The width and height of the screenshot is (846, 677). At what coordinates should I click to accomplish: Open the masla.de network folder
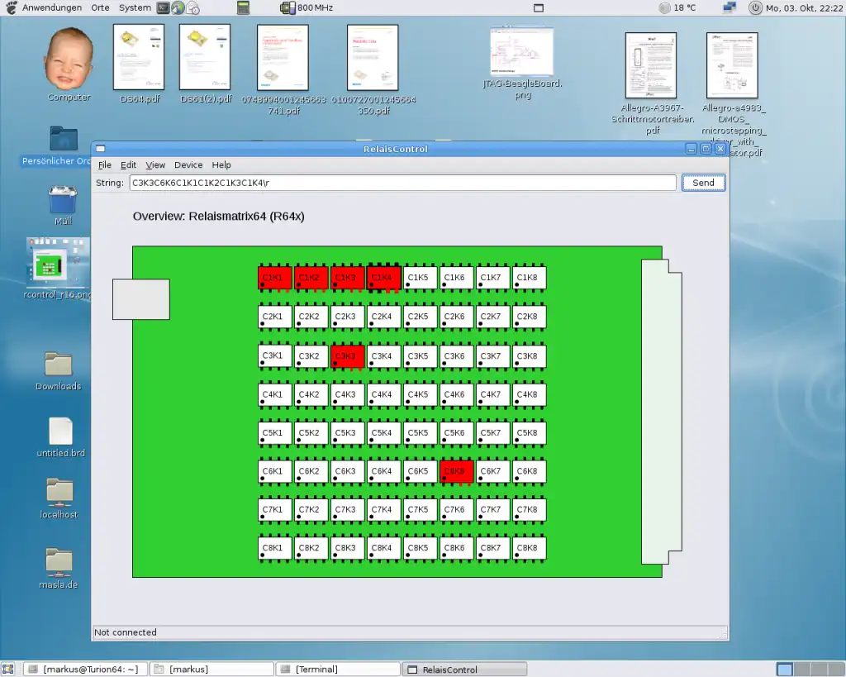59,568
